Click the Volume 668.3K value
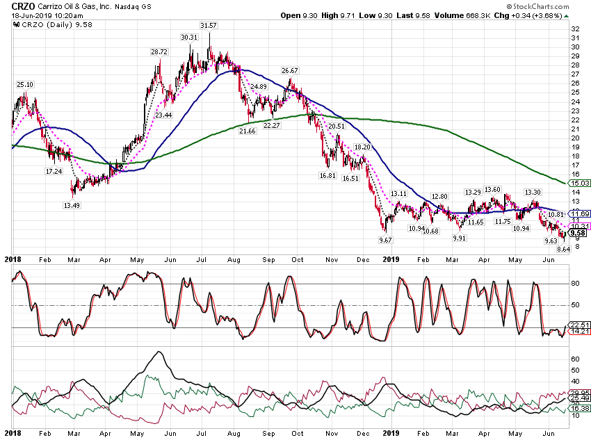Viewport: 591px width, 440px height. tap(462, 16)
